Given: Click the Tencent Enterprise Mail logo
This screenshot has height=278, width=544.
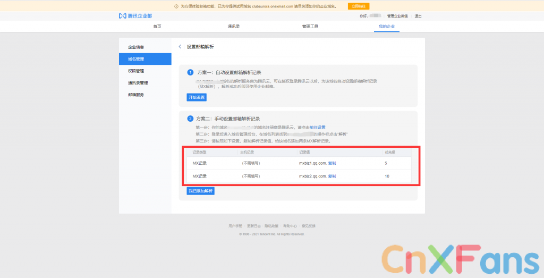Looking at the screenshot, I should (135, 16).
